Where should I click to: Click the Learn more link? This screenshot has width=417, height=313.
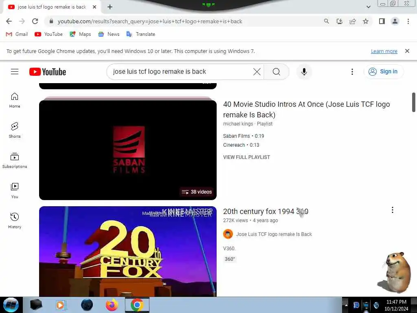coord(384,51)
